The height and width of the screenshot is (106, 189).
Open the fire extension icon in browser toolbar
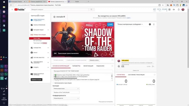[x=171, y=5]
